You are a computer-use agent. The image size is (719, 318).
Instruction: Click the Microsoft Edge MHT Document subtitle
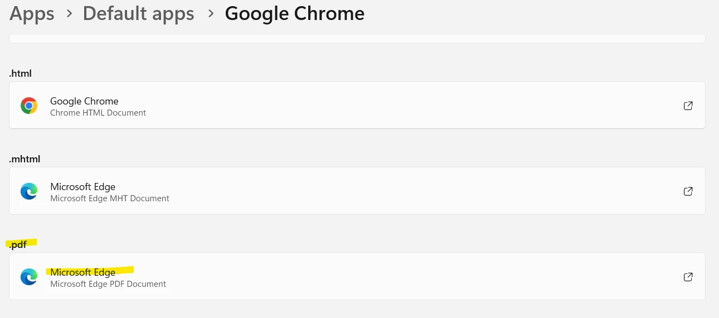point(110,198)
